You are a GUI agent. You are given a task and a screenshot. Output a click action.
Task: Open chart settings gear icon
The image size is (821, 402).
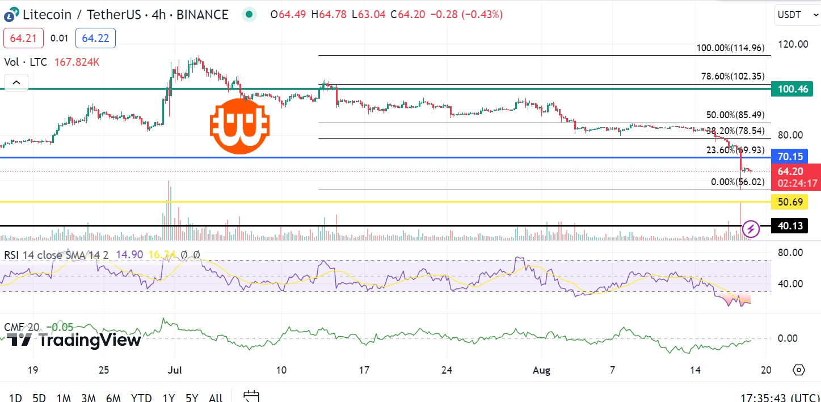[x=798, y=370]
